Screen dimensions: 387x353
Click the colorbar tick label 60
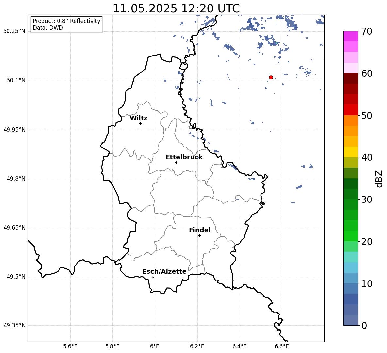point(367,73)
